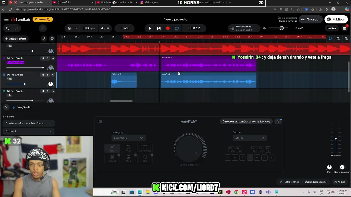Open the Canal 1 channel dropdown
Image resolution: width=351 pixels, height=197 pixels.
29,131
